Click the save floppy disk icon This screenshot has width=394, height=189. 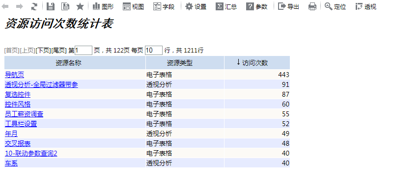point(51,6)
